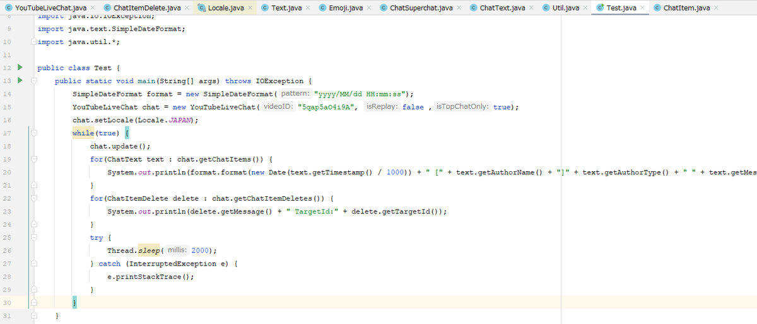Click the runnable class icon on Test.java tab
The width and height of the screenshot is (757, 324).
coord(601,8)
